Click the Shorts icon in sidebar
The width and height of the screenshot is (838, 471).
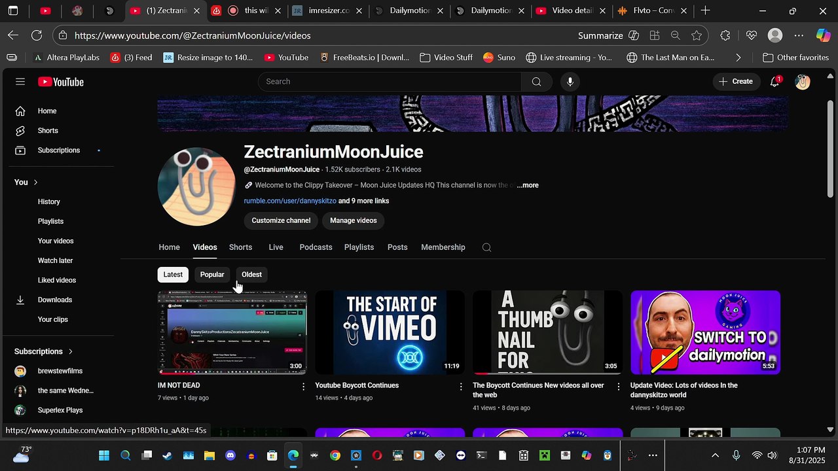(20, 131)
